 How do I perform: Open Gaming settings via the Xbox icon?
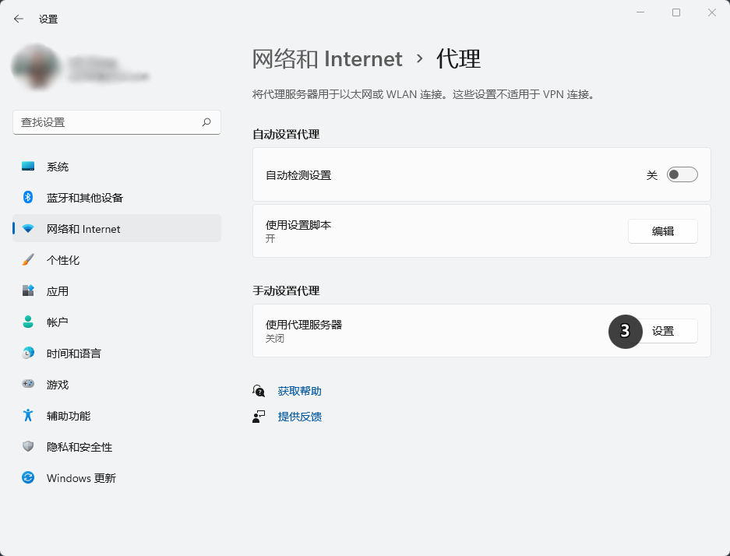tap(27, 384)
